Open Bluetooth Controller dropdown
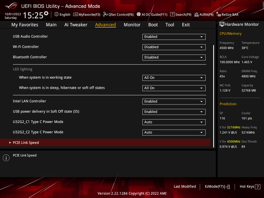Viewport: 264px width, 198px height. tap(174, 57)
